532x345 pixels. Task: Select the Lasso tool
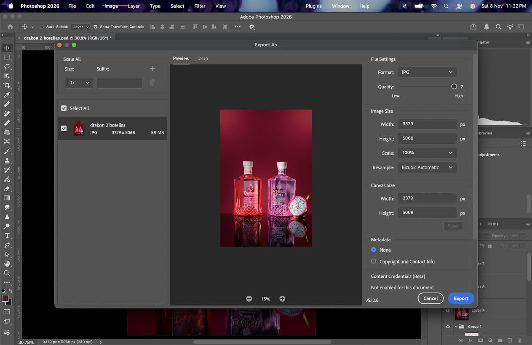(x=7, y=66)
